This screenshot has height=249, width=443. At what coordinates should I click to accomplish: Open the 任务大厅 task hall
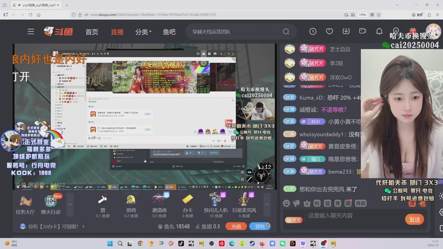[25, 205]
